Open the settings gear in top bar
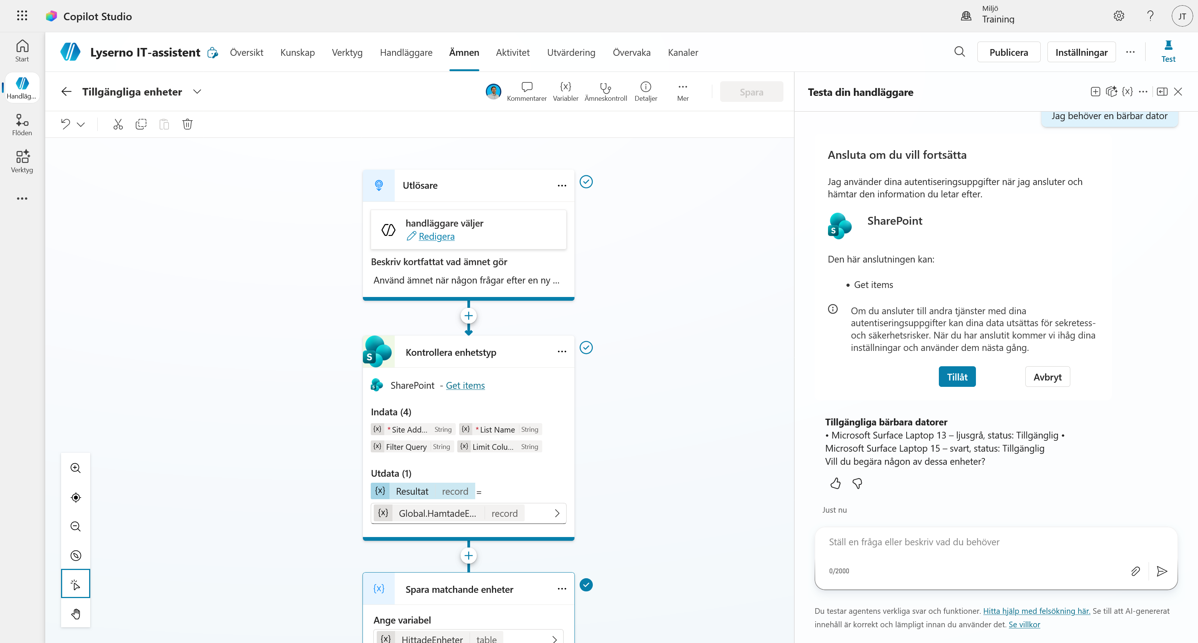This screenshot has width=1198, height=643. point(1119,16)
